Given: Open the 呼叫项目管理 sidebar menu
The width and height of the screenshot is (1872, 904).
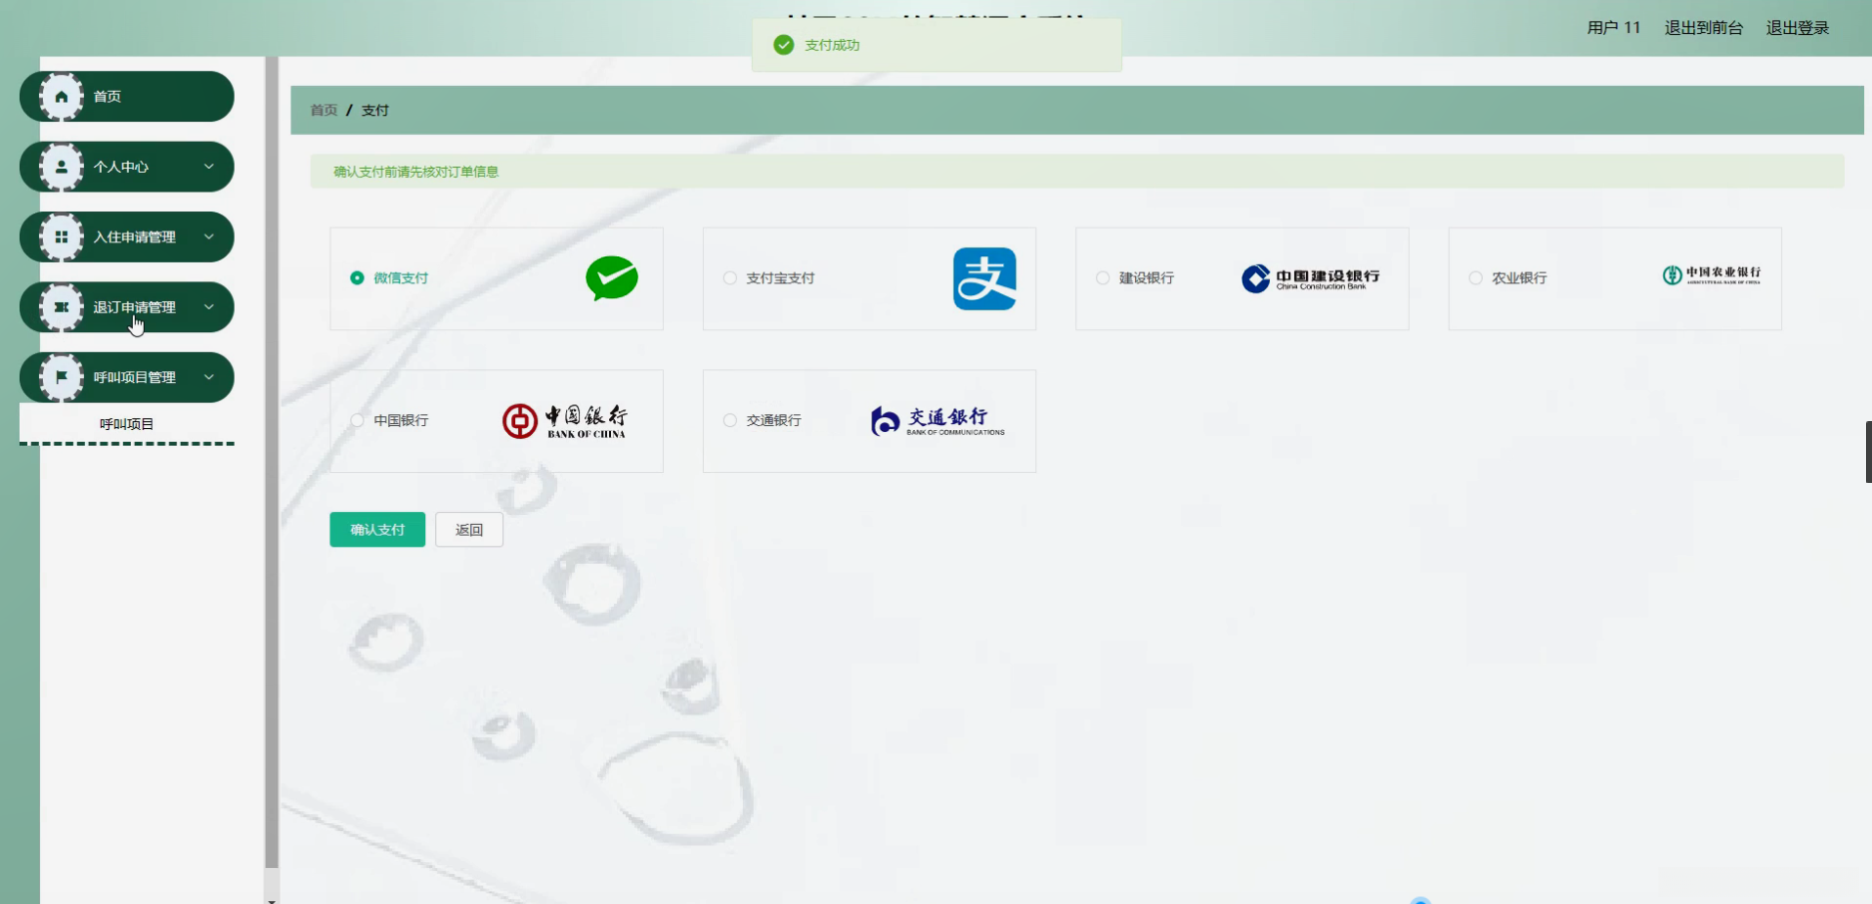Looking at the screenshot, I should pyautogui.click(x=127, y=377).
